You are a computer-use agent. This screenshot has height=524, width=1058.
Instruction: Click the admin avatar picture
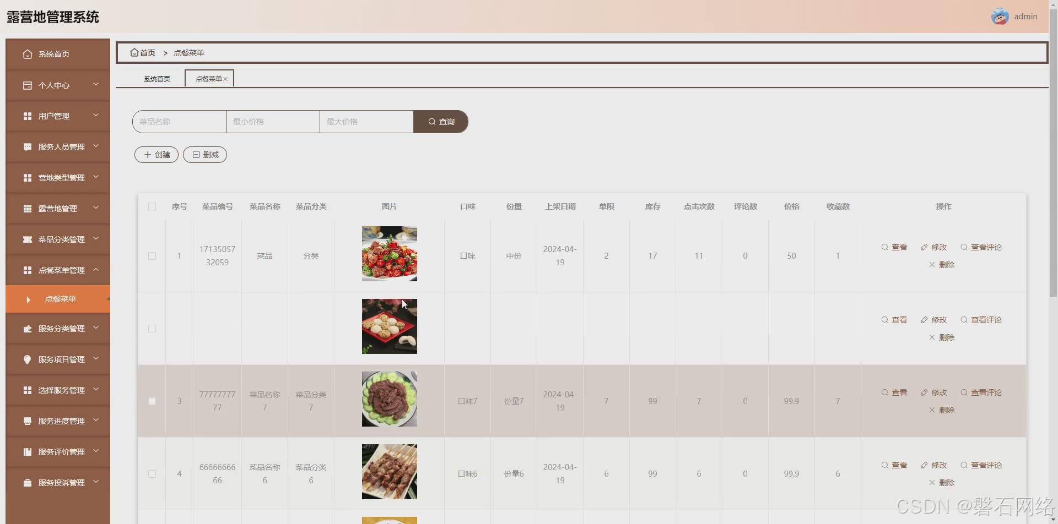(1000, 17)
